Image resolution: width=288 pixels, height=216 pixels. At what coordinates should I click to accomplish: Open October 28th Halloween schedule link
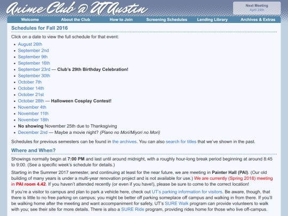tap(31, 101)
